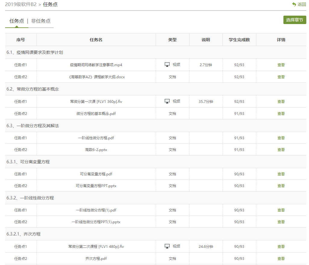Click video icon for 常微分第一次课 FLV1 360p row
Screen dimensions: 309x265
tap(167, 101)
